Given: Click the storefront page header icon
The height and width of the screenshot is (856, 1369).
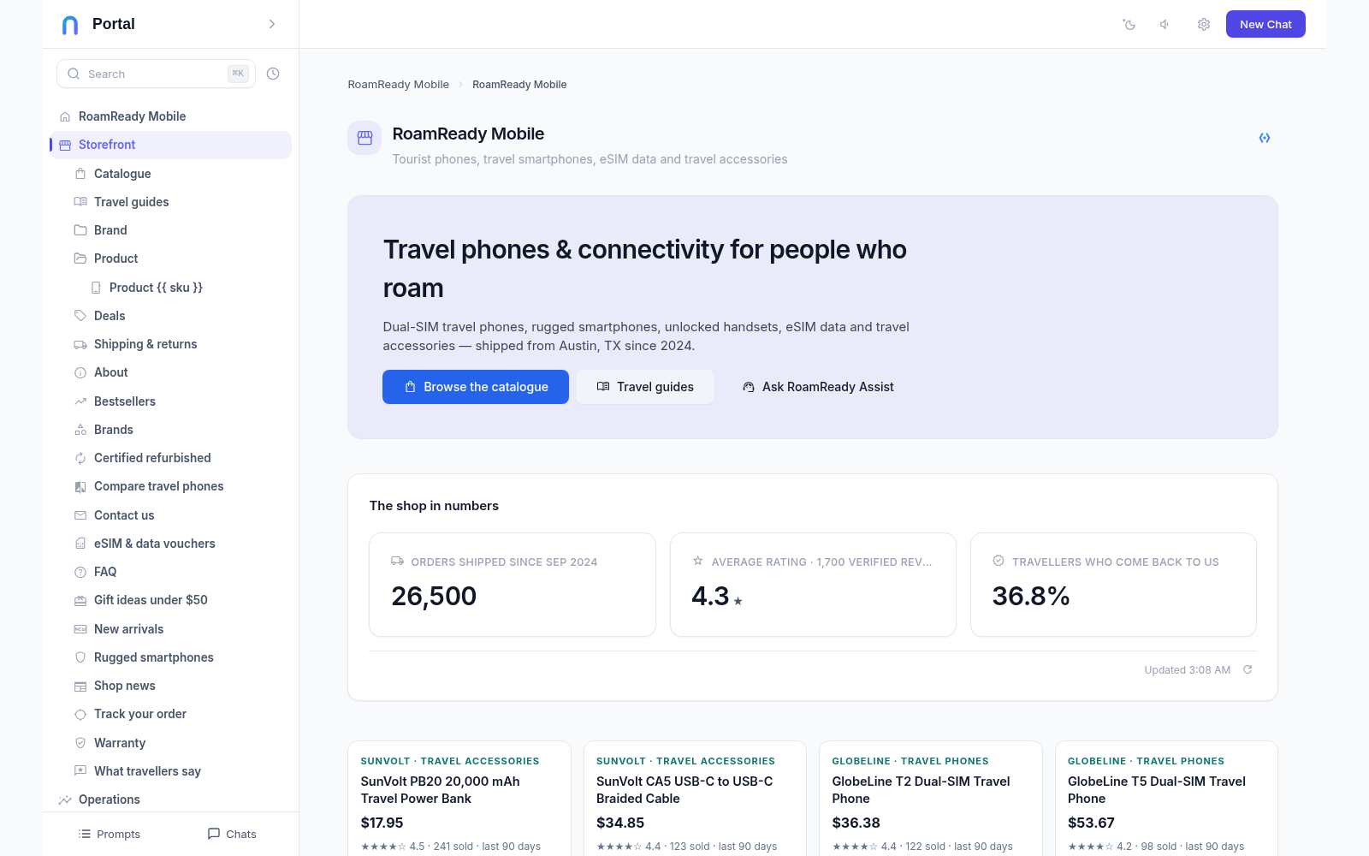Looking at the screenshot, I should (364, 138).
